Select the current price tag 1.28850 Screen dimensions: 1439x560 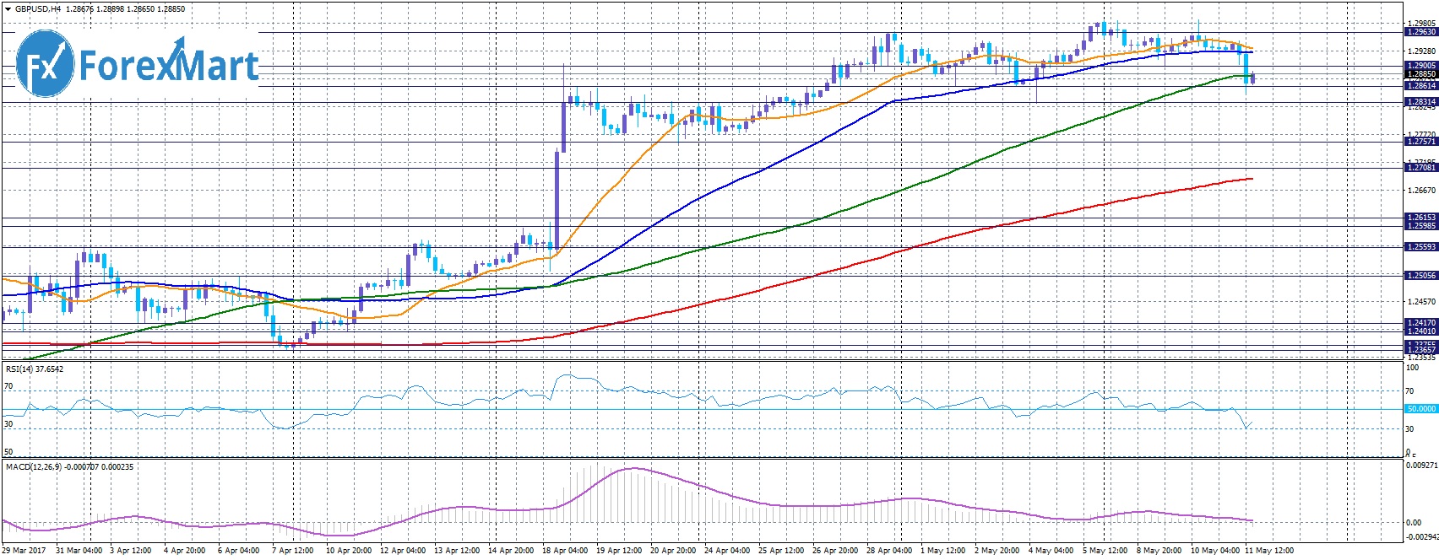tap(1420, 74)
